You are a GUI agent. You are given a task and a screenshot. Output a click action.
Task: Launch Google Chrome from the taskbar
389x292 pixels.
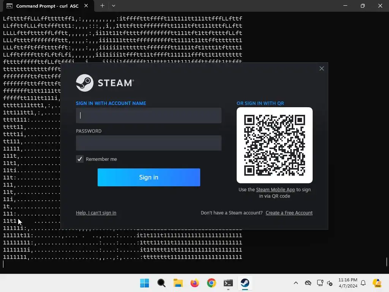(212, 283)
